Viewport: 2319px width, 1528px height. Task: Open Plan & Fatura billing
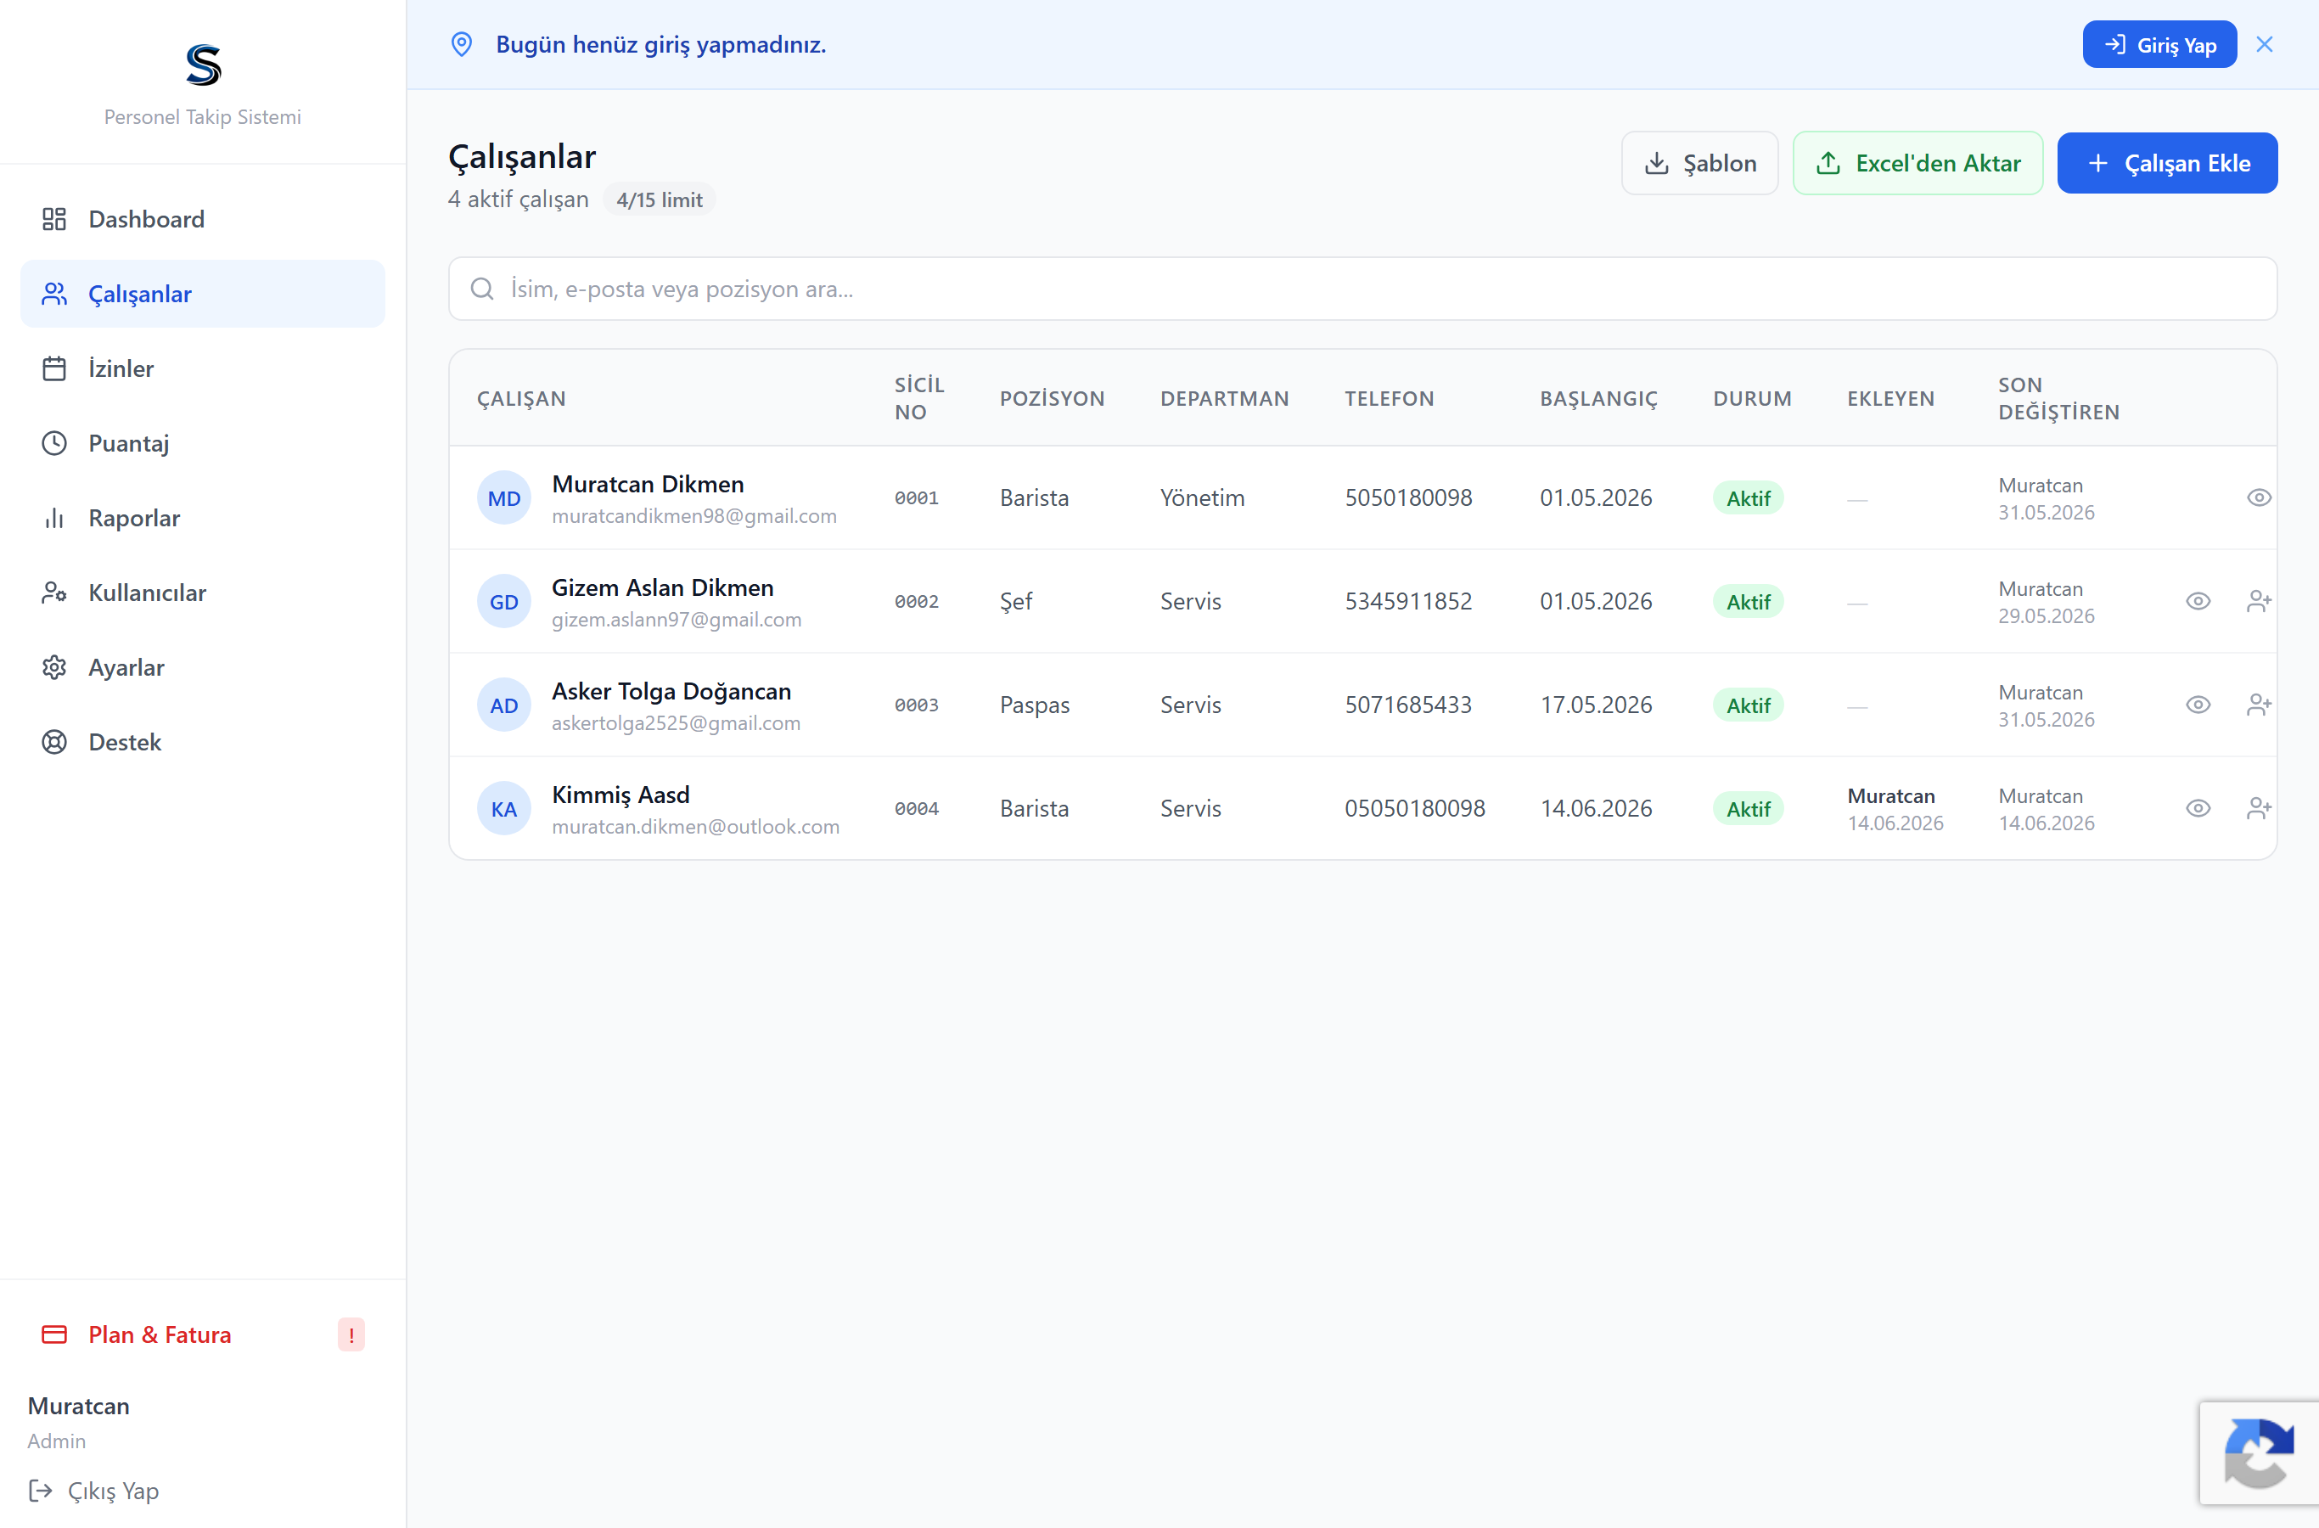coord(203,1334)
